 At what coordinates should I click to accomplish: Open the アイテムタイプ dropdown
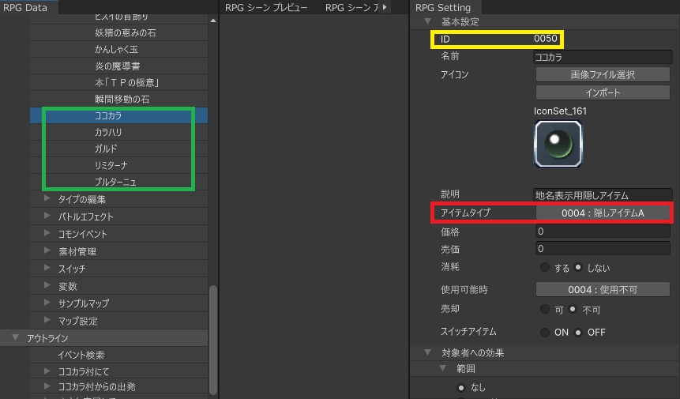click(x=603, y=213)
